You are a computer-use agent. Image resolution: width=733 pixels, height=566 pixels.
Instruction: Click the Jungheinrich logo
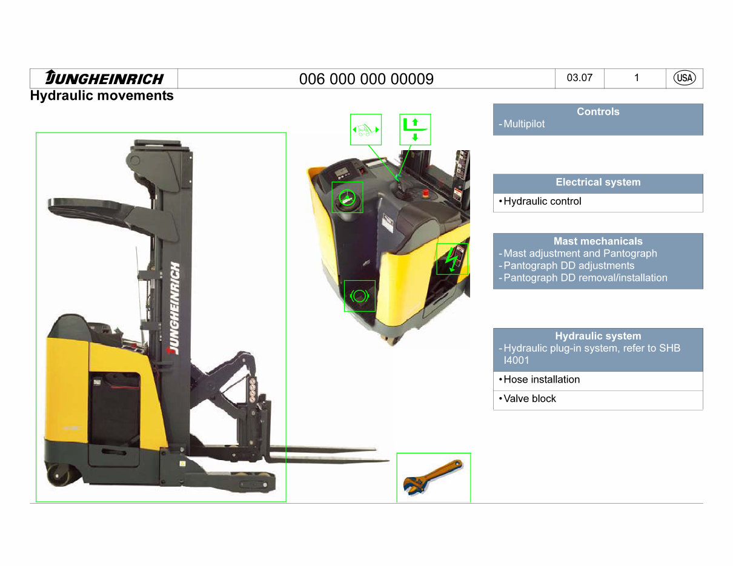point(103,77)
